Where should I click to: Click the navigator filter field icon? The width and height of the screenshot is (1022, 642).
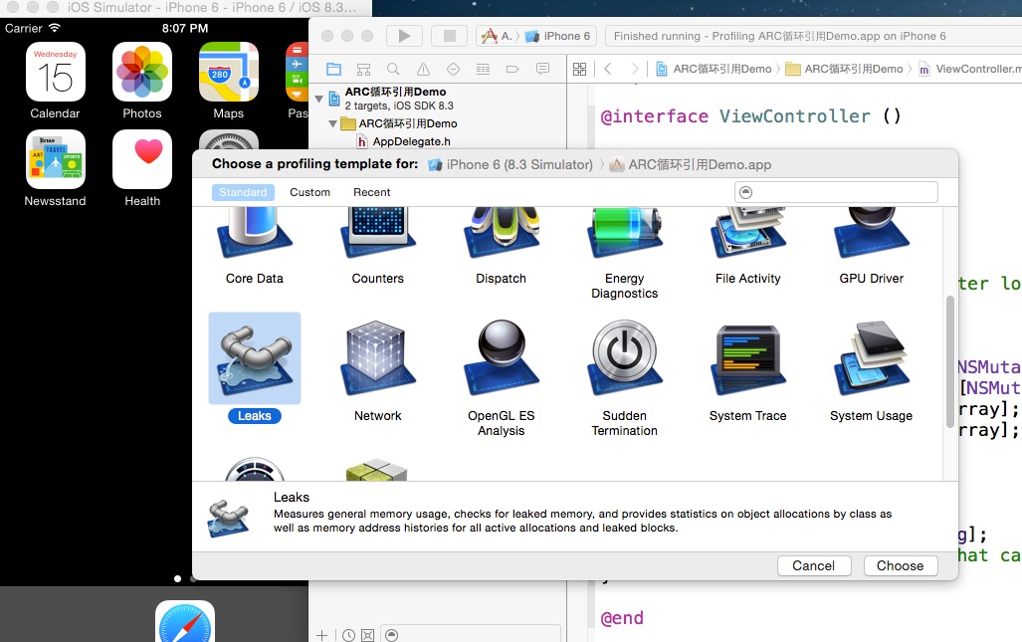391,635
